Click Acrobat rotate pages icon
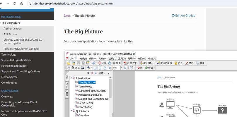Viewport: 237px width, 117px height. click(x=131, y=68)
